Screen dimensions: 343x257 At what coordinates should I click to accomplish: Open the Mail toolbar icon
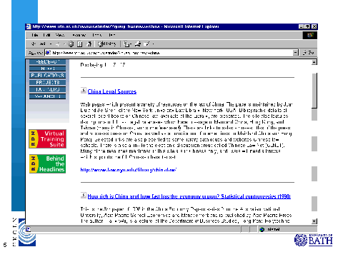pos(126,44)
